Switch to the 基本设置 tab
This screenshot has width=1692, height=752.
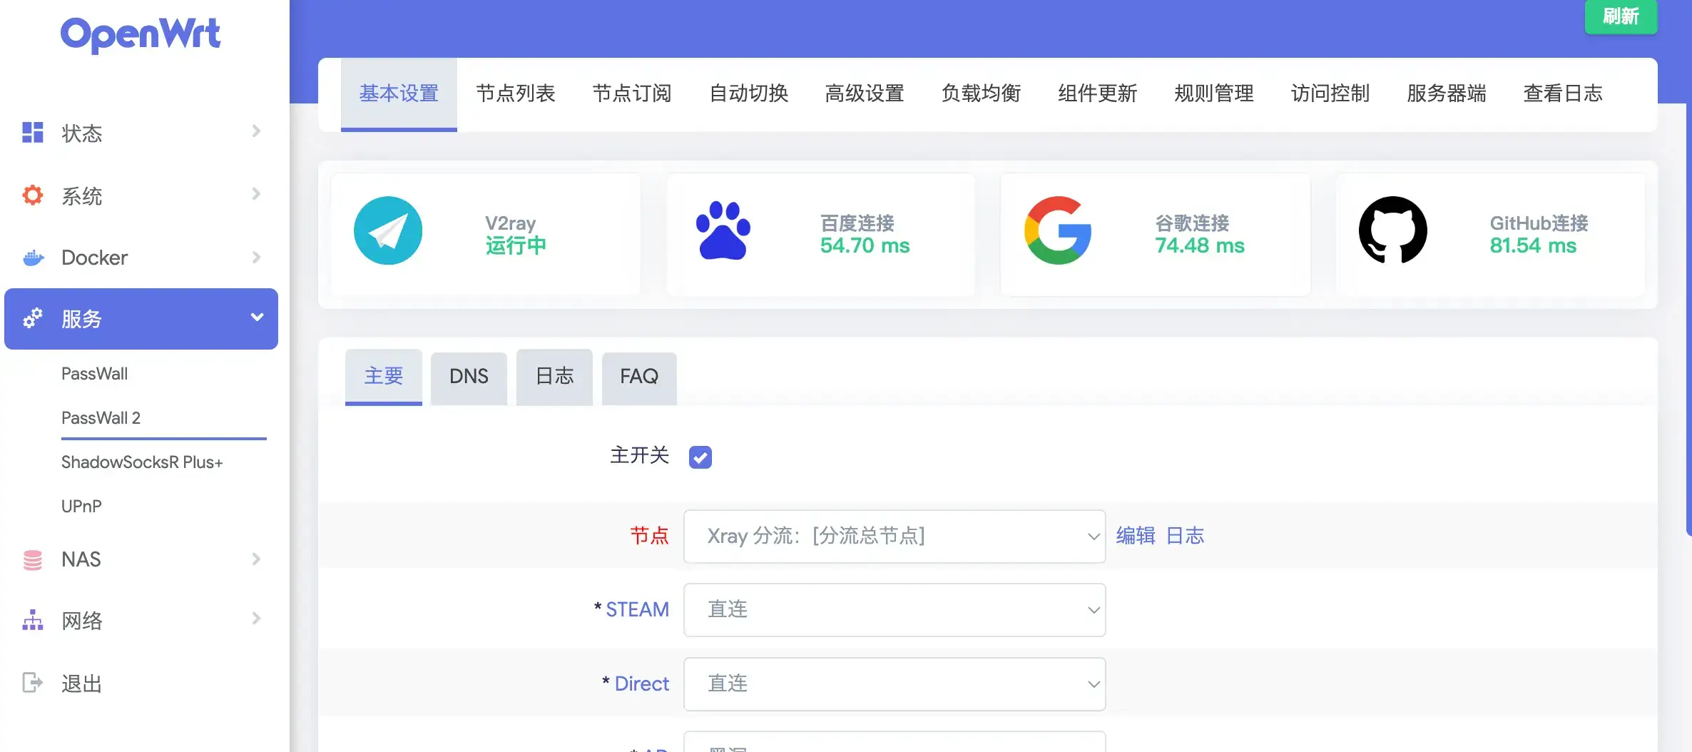coord(399,94)
